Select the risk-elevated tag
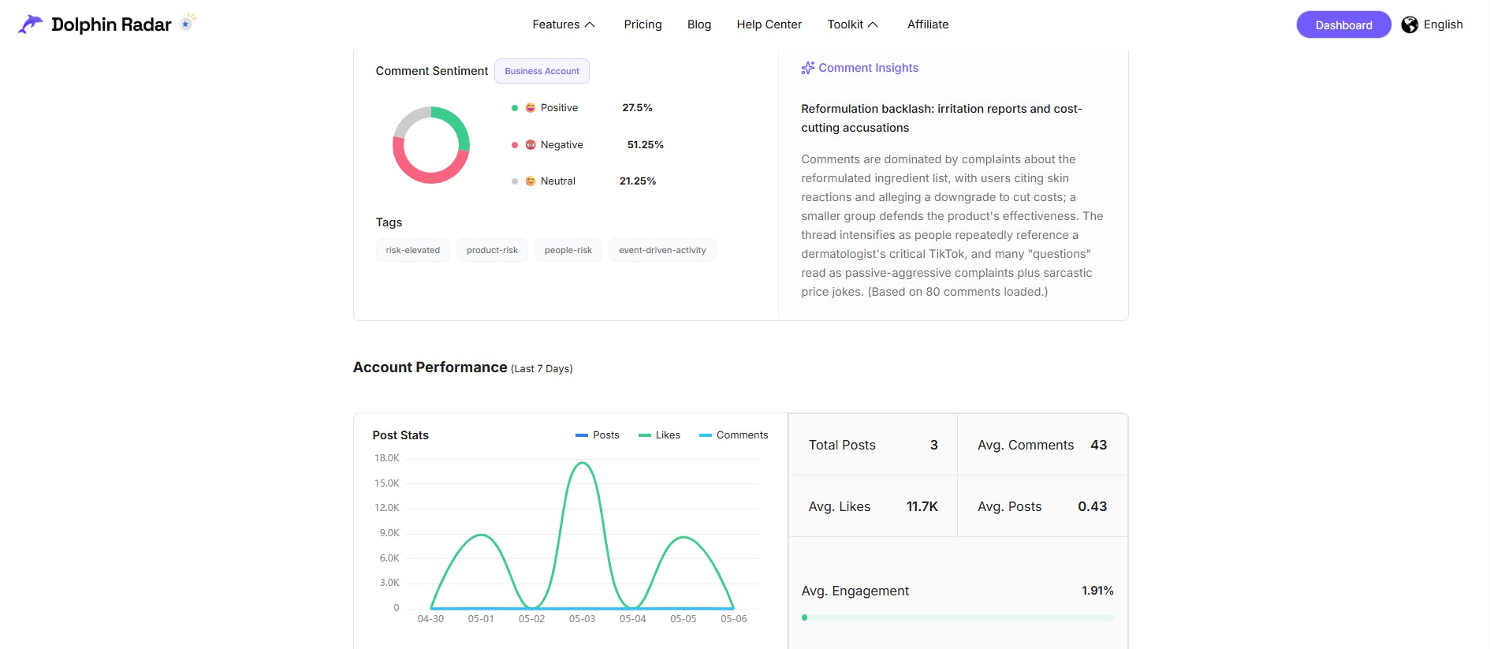Screen dimensions: 1490x649 tap(413, 250)
